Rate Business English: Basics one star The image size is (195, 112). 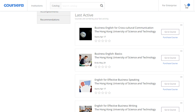96,67
